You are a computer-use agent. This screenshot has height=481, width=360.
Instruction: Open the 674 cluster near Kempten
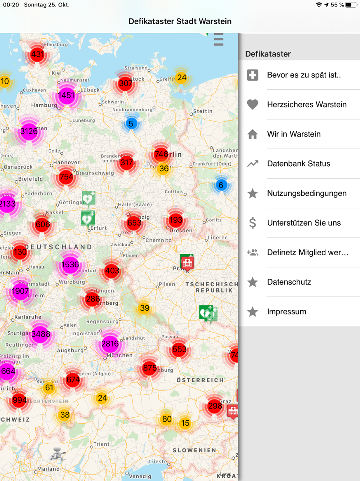[73, 380]
